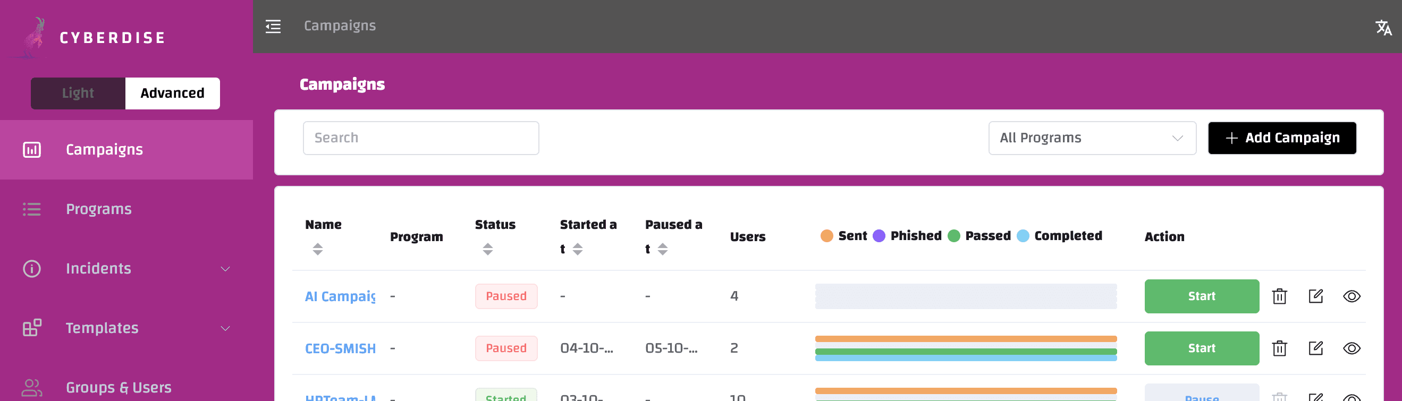The image size is (1402, 401).
Task: Click the Paused status badge for CEO-SMISH
Action: click(506, 348)
